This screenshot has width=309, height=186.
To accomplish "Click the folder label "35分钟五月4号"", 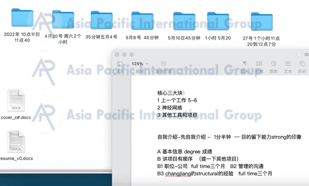I will (x=101, y=37).
